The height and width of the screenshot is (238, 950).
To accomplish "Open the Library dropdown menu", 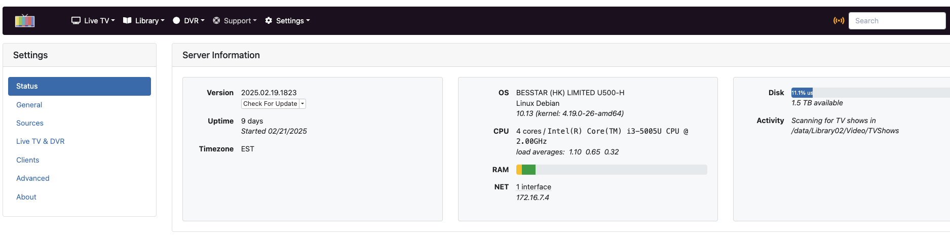I will point(149,21).
